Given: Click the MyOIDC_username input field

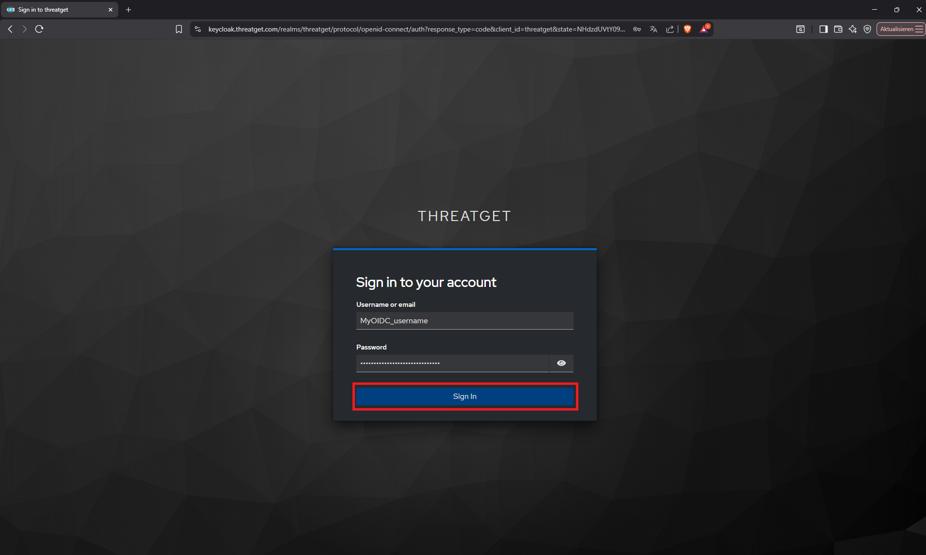Looking at the screenshot, I should (x=463, y=320).
